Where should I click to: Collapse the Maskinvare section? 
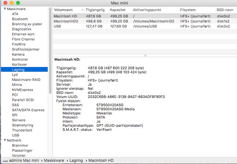[x=5, y=9]
